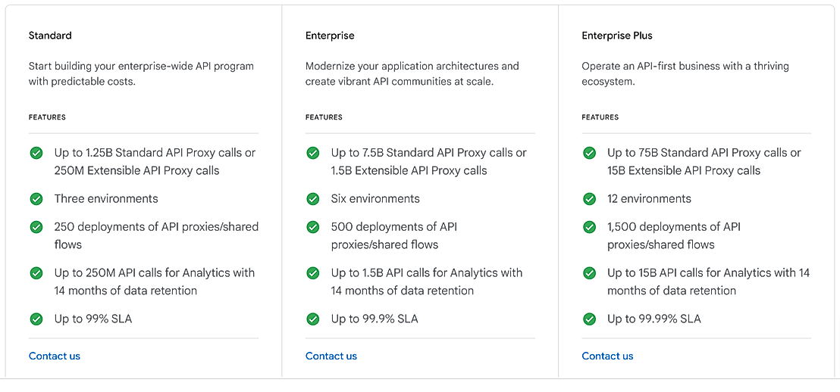This screenshot has width=840, height=392.
Task: Click green check beside 12 environments
Action: [x=589, y=199]
